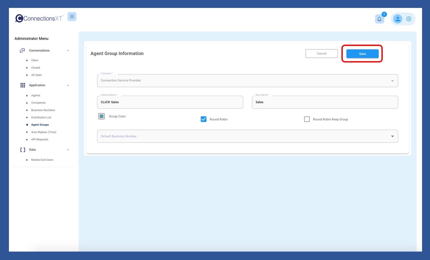430x260 pixels.
Task: Click the Internal Name input field
Action: point(170,102)
